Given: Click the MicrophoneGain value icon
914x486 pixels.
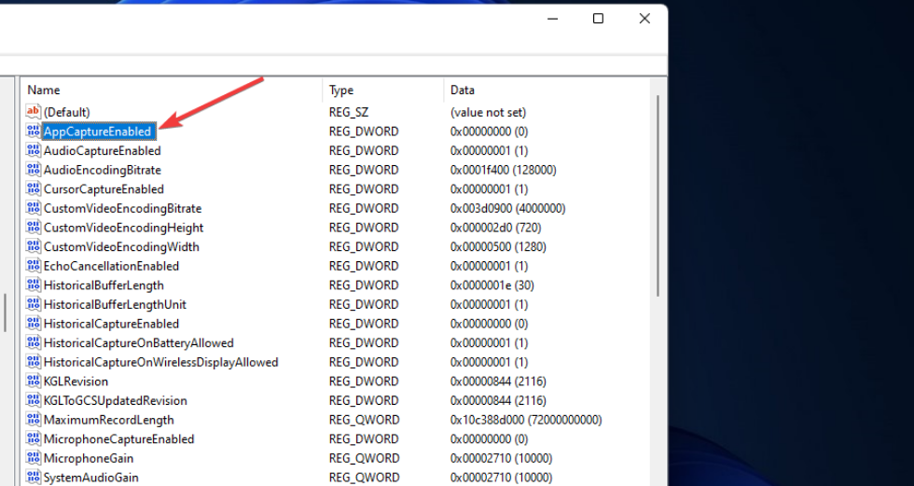Looking at the screenshot, I should [x=34, y=458].
